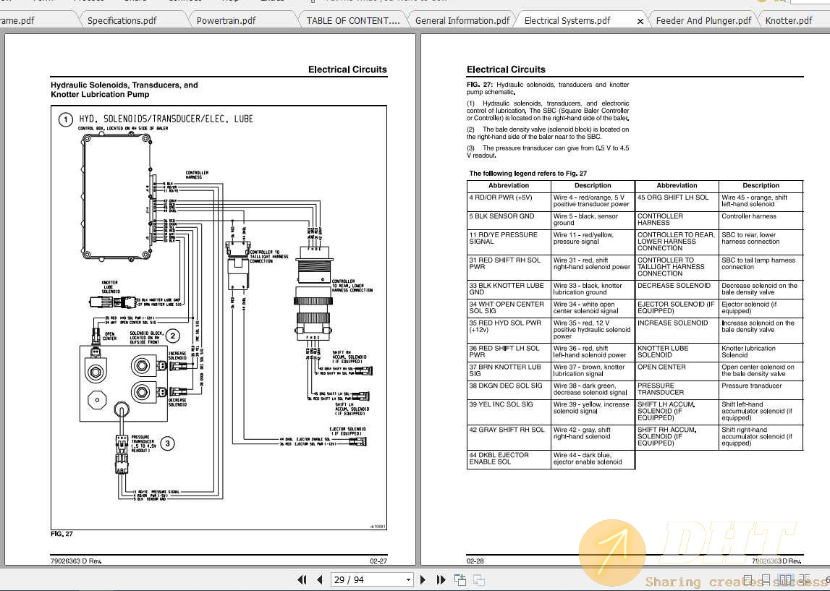Click the 'DECREASE SOLENOID' abbreviation cell
The width and height of the screenshot is (830, 591).
[x=677, y=289]
